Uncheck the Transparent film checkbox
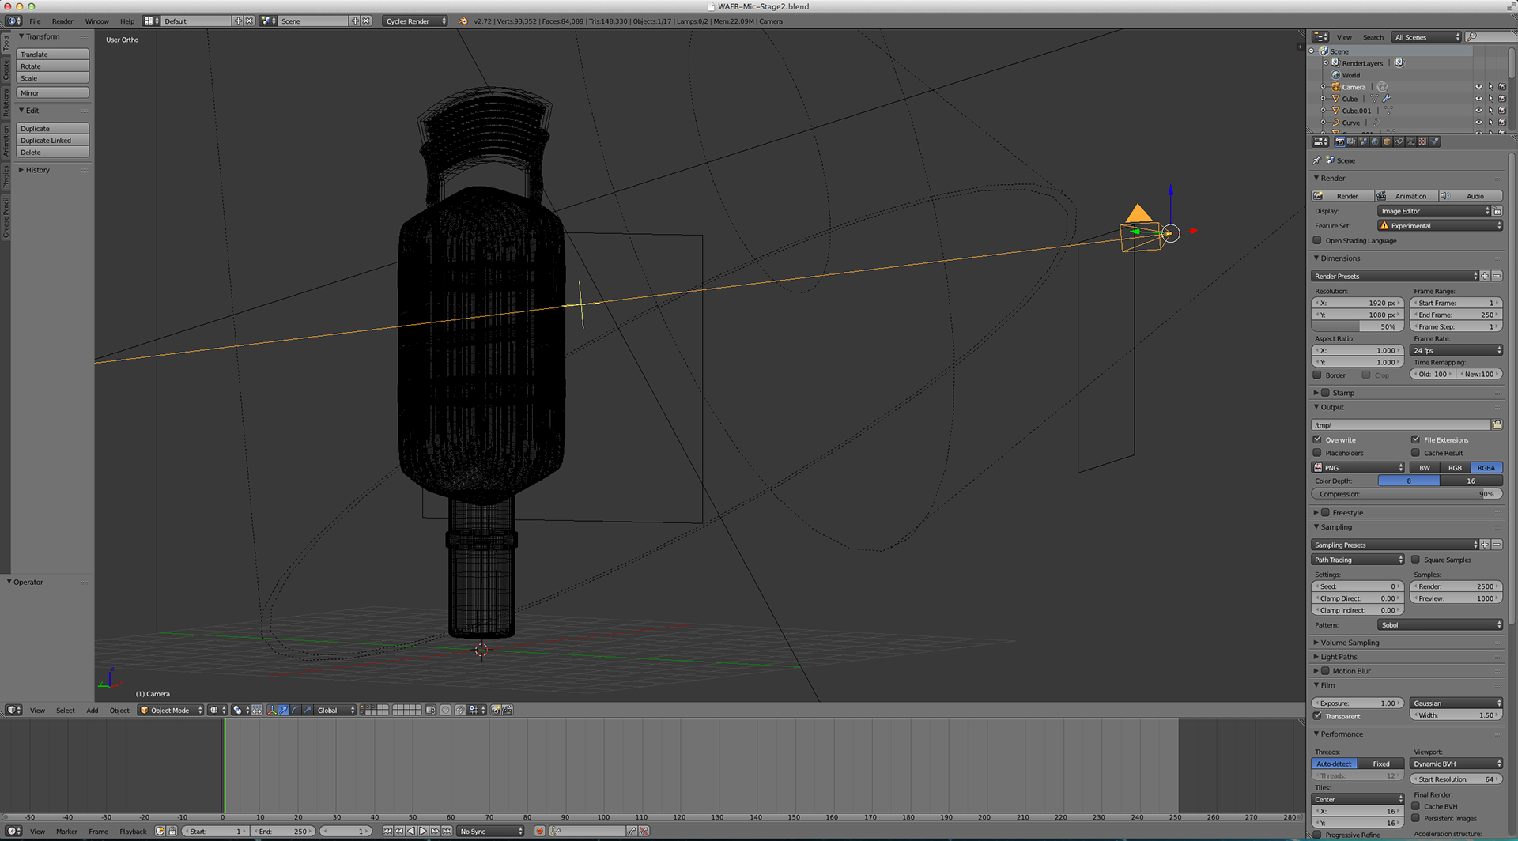Screen dimensions: 1518x841 (1318, 716)
